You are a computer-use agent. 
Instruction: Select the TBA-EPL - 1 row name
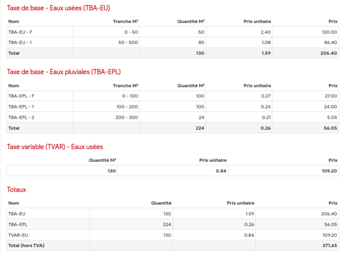coord(21,106)
